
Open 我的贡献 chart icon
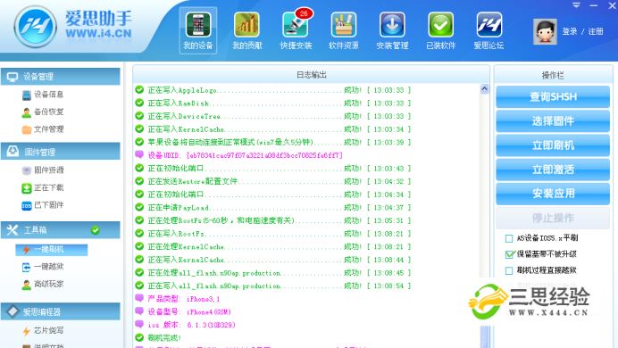pos(246,30)
